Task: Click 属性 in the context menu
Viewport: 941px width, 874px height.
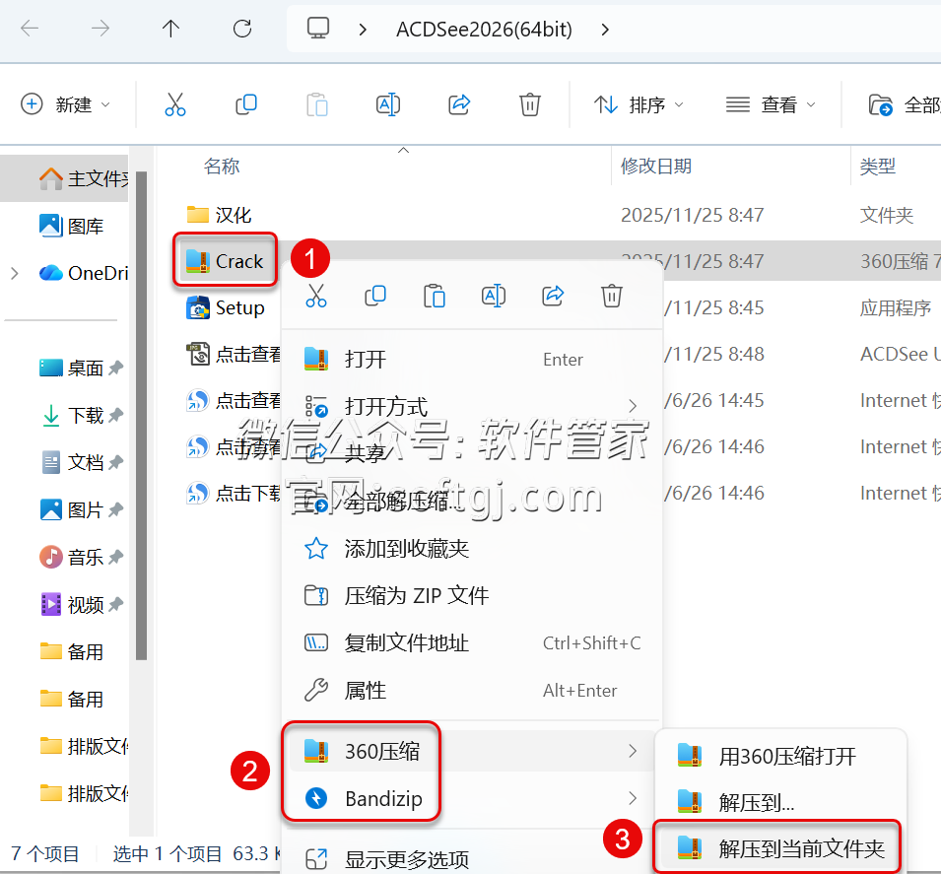Action: point(365,691)
